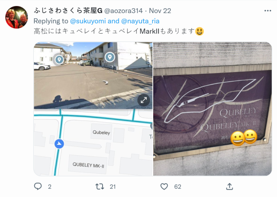Open the Qubeley sign photo
This screenshot has width=277, height=197.
[213, 109]
